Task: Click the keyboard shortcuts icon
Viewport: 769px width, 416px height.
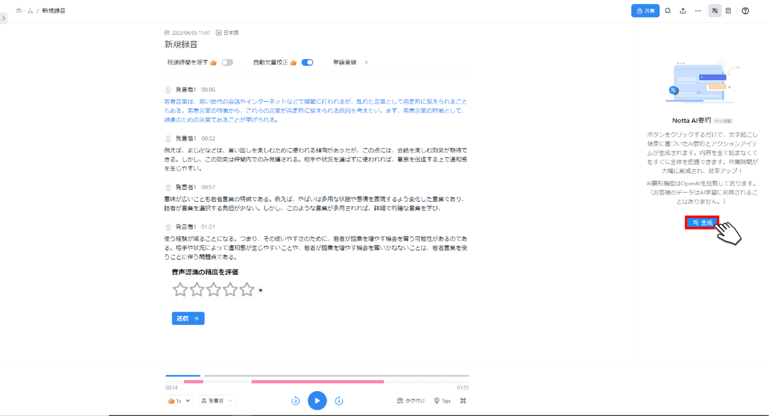Action: pyautogui.click(x=463, y=401)
